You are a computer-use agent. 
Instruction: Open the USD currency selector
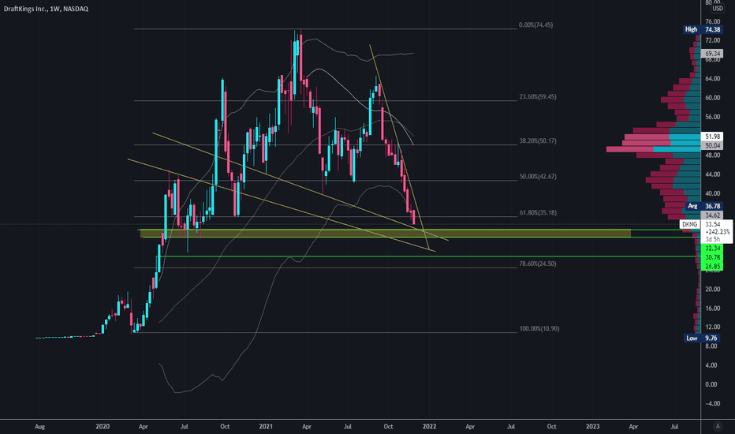pos(717,9)
